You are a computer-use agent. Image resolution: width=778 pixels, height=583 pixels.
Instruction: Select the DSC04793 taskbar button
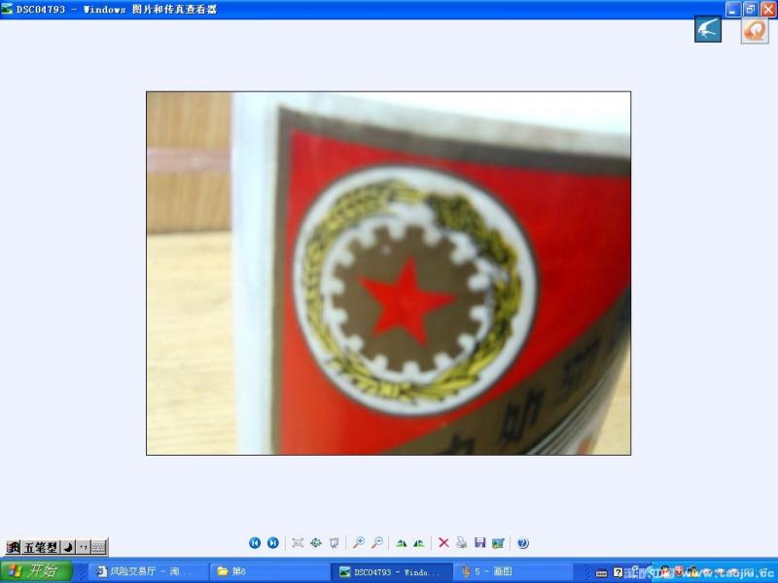click(392, 572)
